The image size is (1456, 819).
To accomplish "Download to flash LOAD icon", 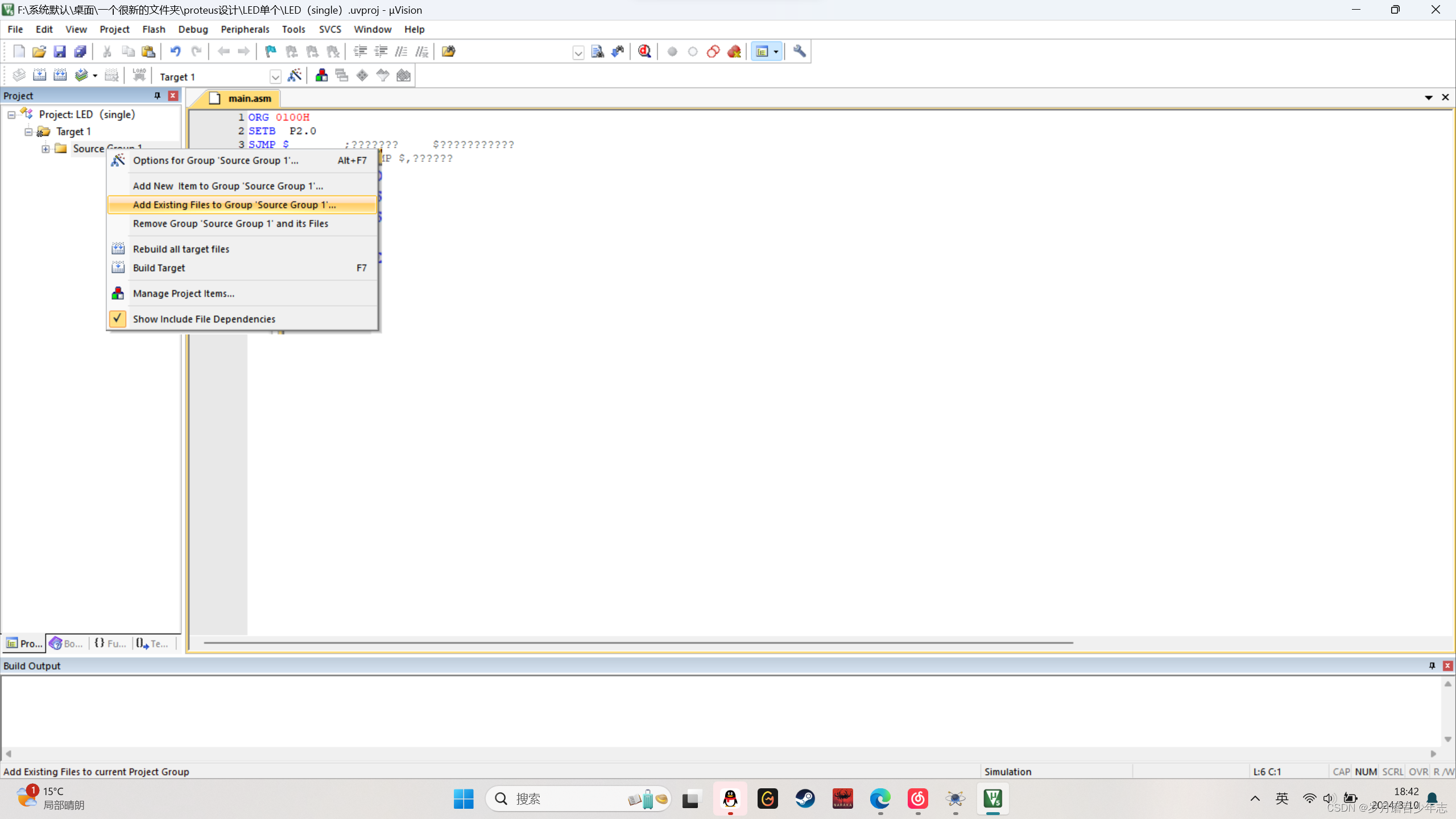I will [x=139, y=76].
